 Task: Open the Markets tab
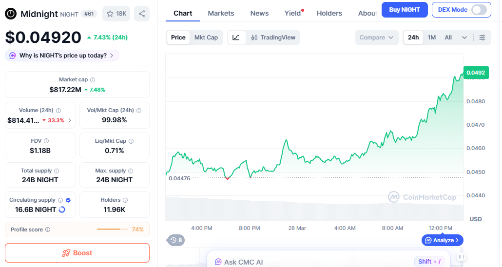pos(221,14)
